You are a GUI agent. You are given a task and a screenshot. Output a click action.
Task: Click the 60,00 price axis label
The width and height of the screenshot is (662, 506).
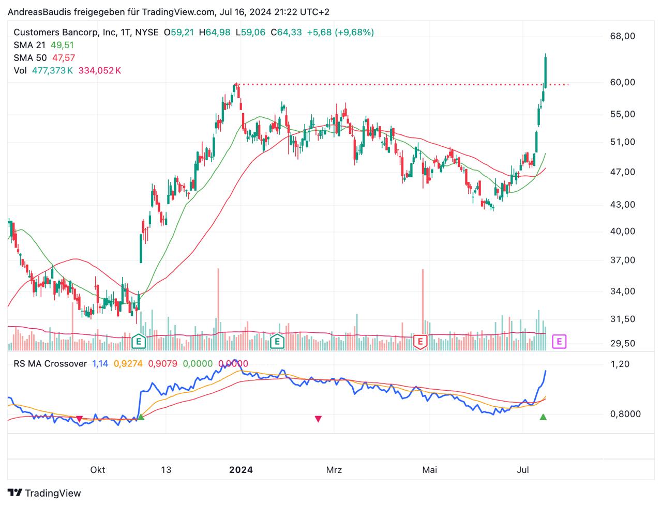click(x=623, y=83)
